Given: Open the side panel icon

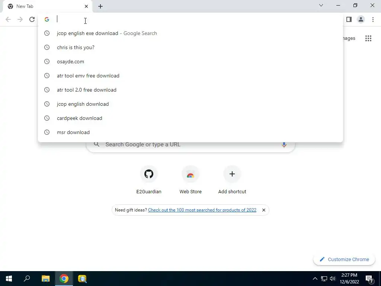Looking at the screenshot, I should point(349,19).
